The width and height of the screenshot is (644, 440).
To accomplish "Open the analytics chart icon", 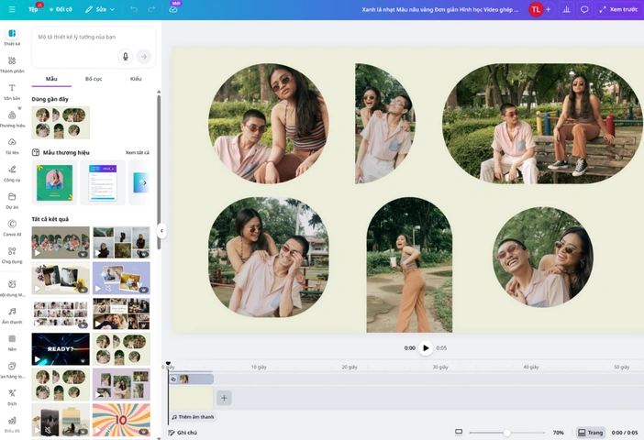I will pos(566,9).
